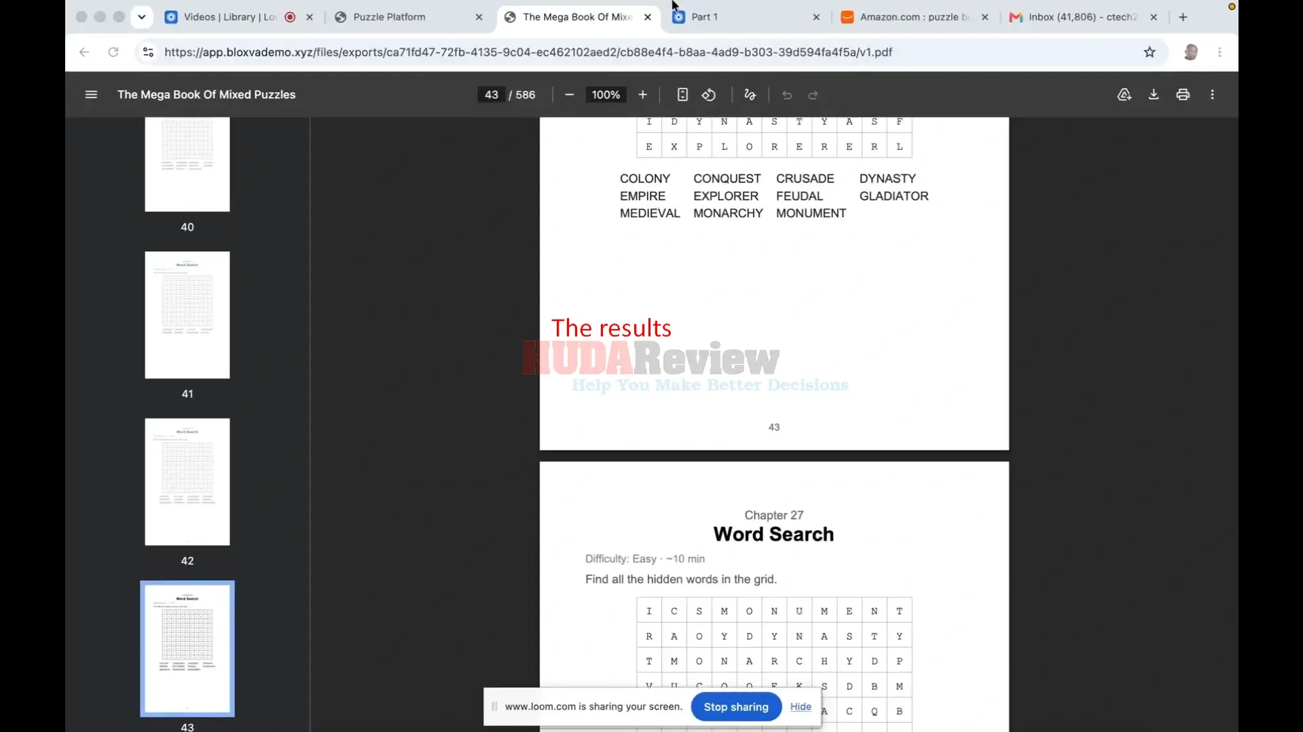
Task: Bookmark this page with the star icon
Action: point(1150,52)
